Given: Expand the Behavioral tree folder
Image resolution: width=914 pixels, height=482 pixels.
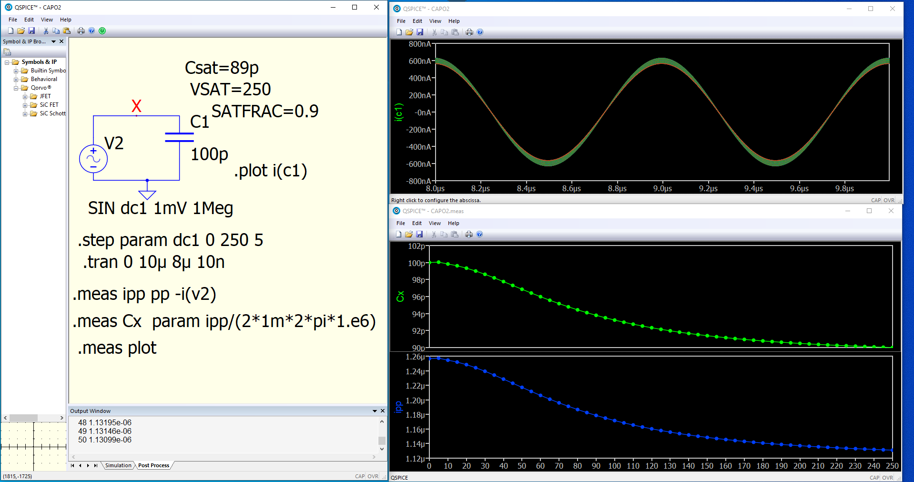Looking at the screenshot, I should coord(16,80).
